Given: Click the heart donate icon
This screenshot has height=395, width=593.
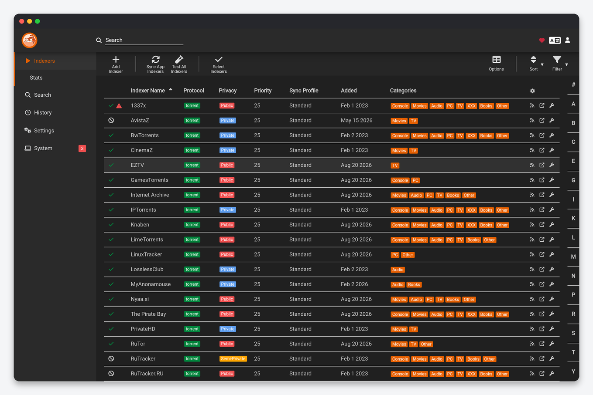Looking at the screenshot, I should [x=542, y=41].
